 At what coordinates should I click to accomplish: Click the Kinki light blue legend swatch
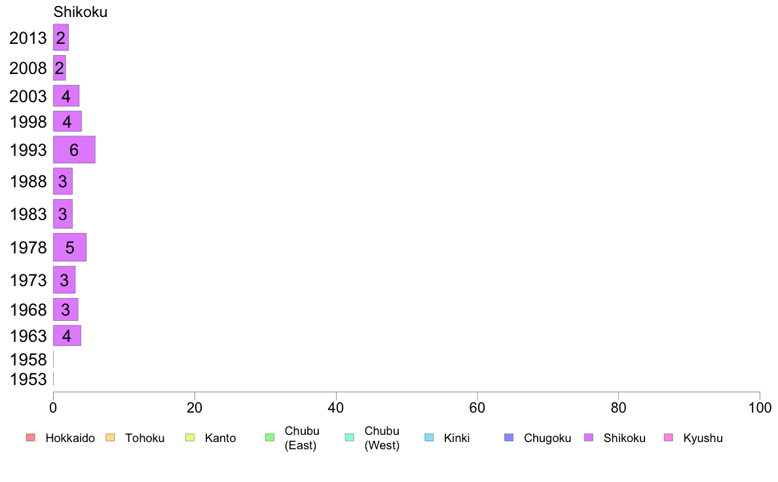[x=429, y=437]
